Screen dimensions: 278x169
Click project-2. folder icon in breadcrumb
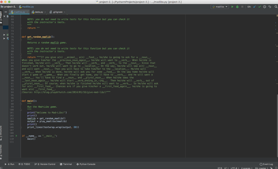click(x=2, y=7)
